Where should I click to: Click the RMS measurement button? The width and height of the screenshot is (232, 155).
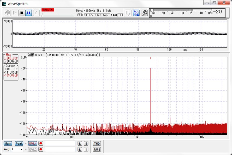coord(97,150)
